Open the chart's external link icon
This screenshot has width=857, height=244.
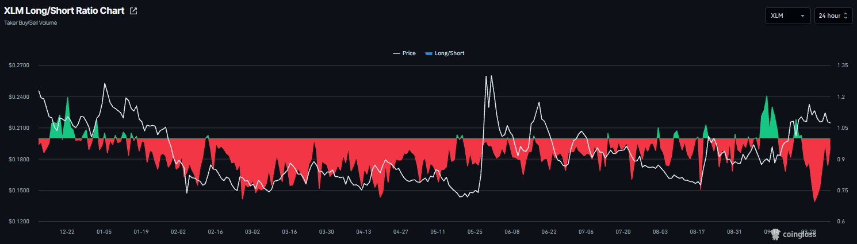point(134,11)
